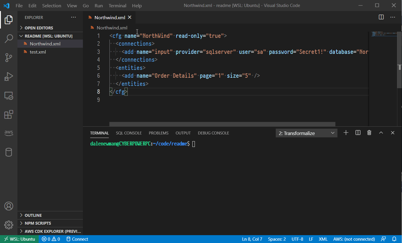The image size is (402, 243).
Task: Switch to the PROBLEMS panel tab
Action: (159, 133)
